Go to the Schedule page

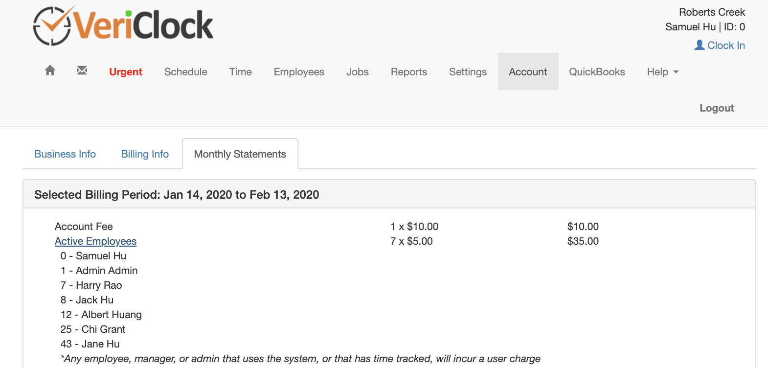pos(186,72)
